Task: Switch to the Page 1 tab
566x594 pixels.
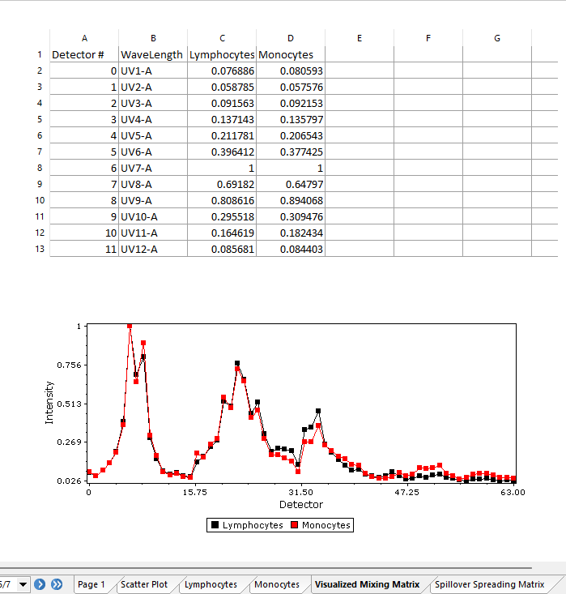Action: click(x=91, y=584)
